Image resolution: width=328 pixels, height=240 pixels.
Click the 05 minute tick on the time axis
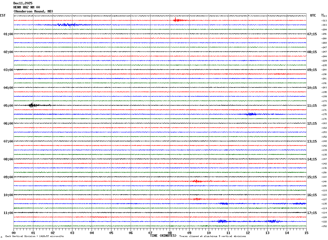pos(111,233)
